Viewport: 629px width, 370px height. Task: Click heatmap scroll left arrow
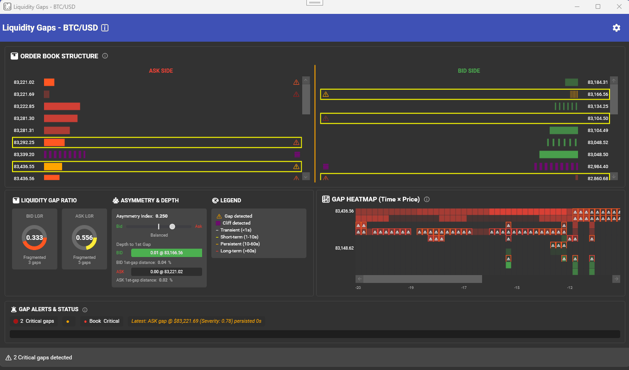coord(360,279)
